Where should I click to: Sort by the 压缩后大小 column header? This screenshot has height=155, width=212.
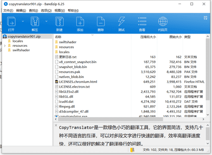(x=148, y=37)
